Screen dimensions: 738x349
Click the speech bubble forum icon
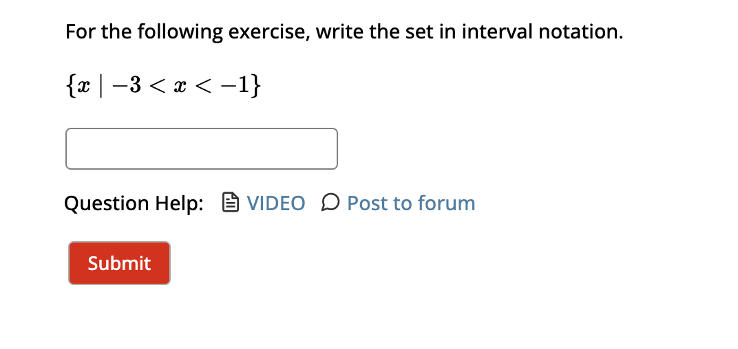(330, 203)
